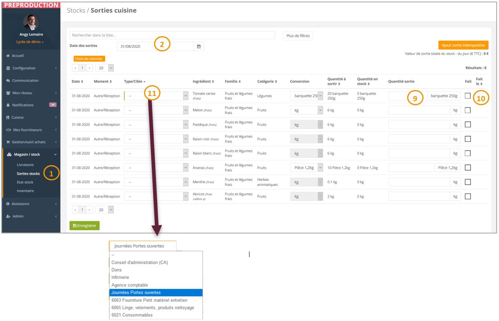
Task: Collapse Magasin / stock menu
Action: tap(31, 155)
